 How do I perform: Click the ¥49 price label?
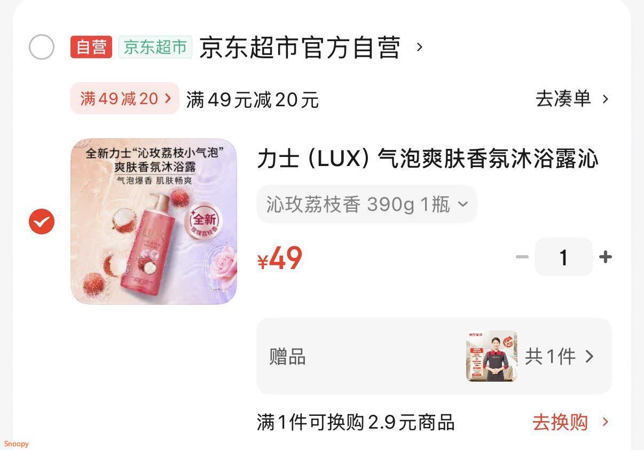point(280,258)
